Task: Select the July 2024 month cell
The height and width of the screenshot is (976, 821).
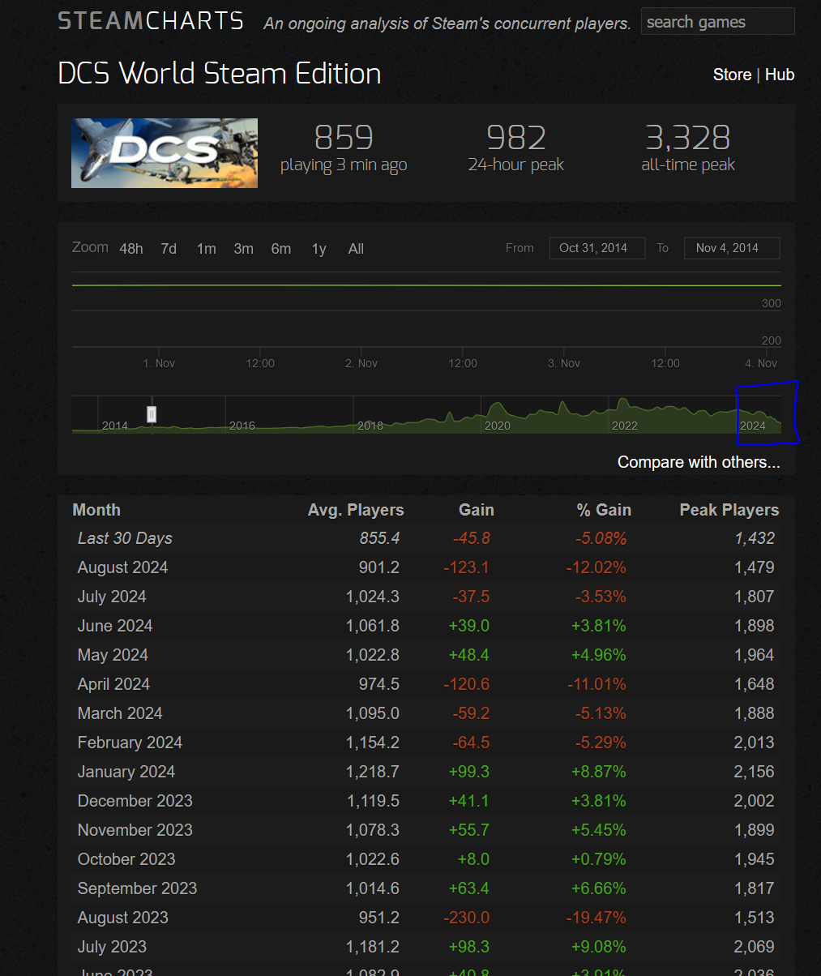Action: [x=112, y=597]
